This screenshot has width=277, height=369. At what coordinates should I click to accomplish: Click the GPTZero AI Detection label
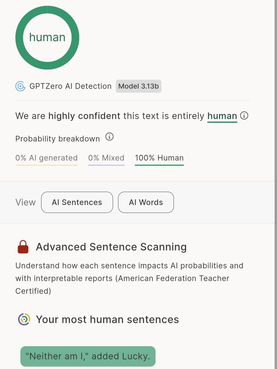(71, 86)
